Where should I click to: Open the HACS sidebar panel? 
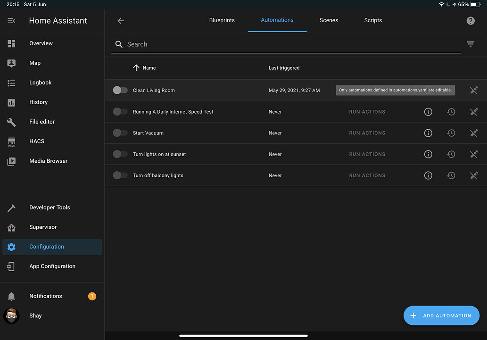pos(41,141)
